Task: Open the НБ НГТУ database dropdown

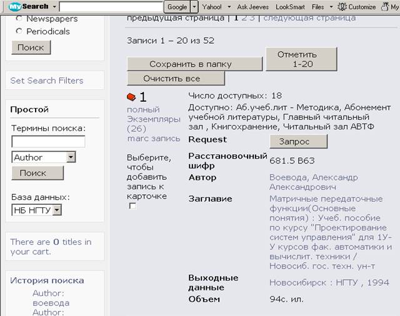Action: (x=57, y=210)
